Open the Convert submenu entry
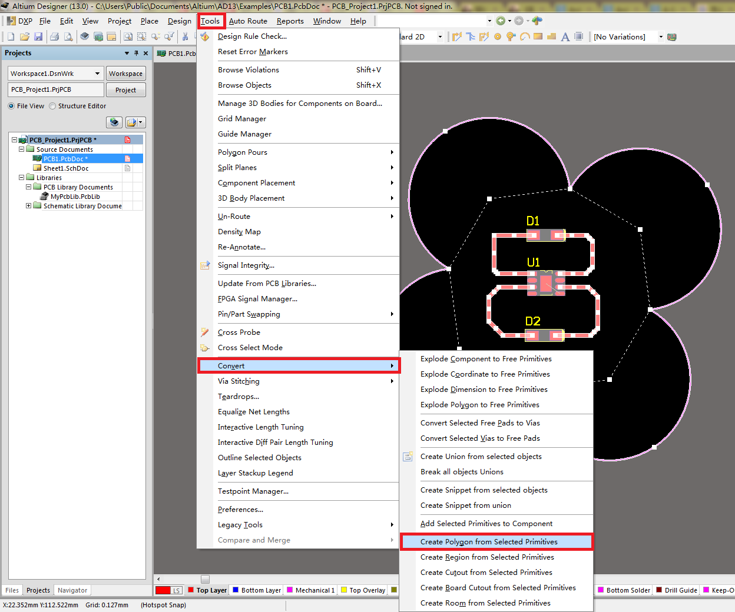Image resolution: width=735 pixels, height=612 pixels. coord(299,366)
